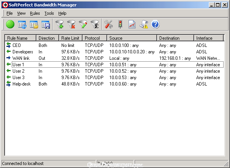Click the SoftPerfect title bar app icon
The width and height of the screenshot is (230, 168).
[5, 5]
